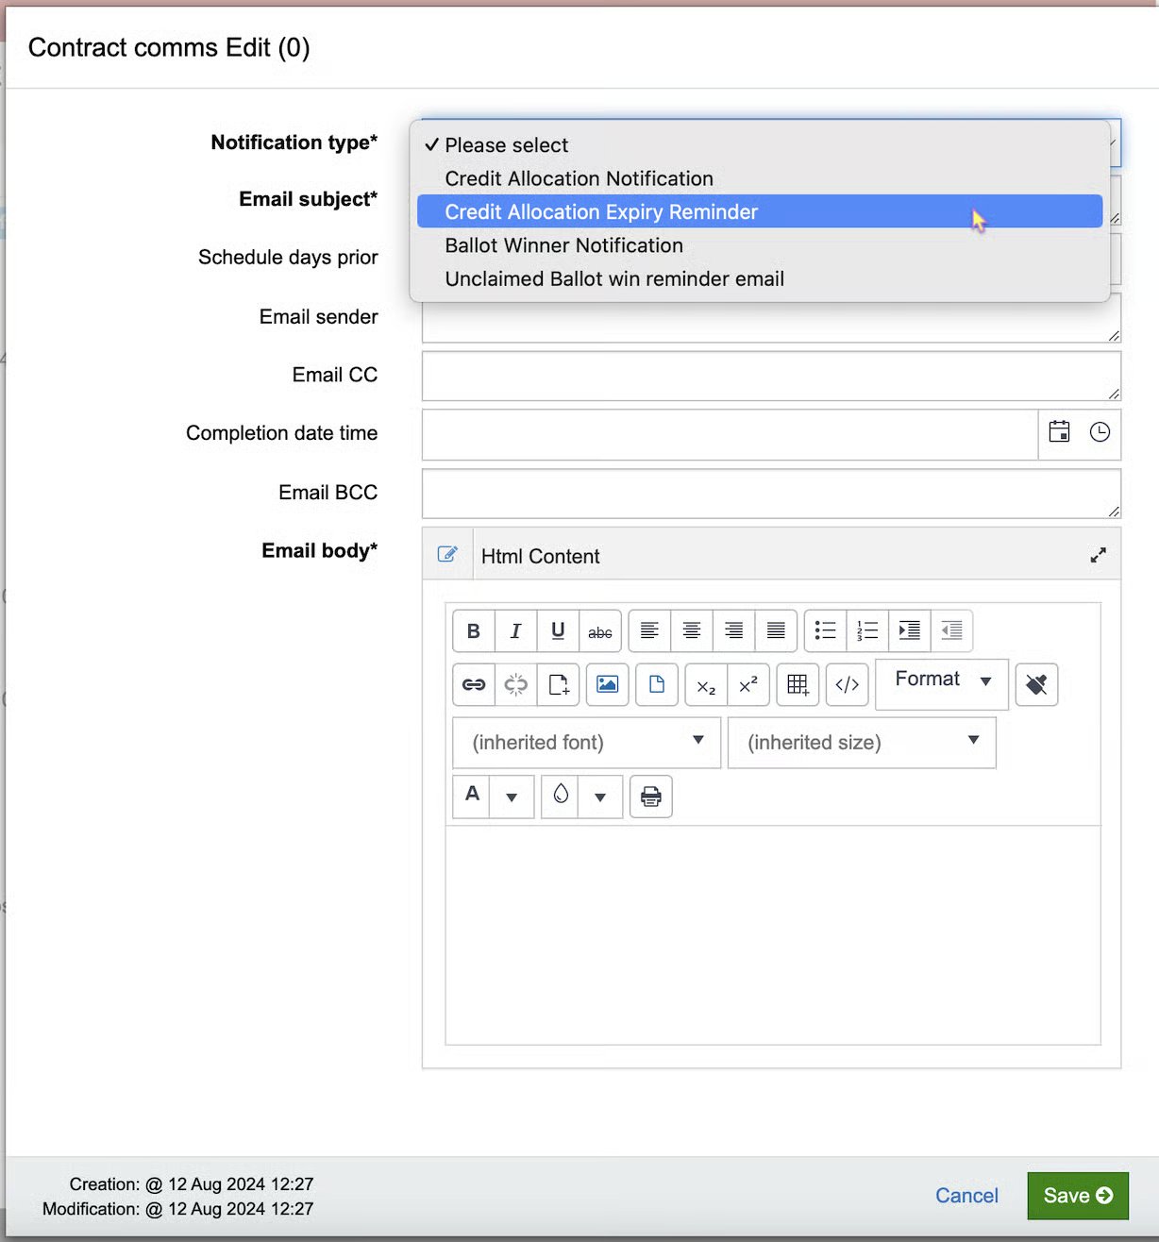Apply subscript formatting
This screenshot has width=1159, height=1242.
pos(707,684)
